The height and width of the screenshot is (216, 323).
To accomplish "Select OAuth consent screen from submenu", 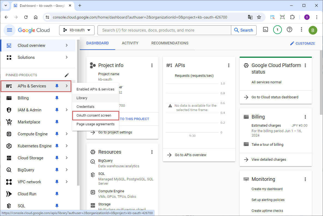I will [94, 115].
